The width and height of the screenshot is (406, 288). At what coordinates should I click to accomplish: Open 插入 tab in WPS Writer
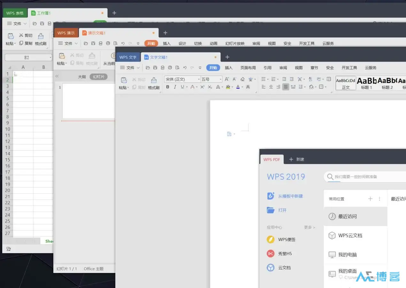pyautogui.click(x=229, y=68)
